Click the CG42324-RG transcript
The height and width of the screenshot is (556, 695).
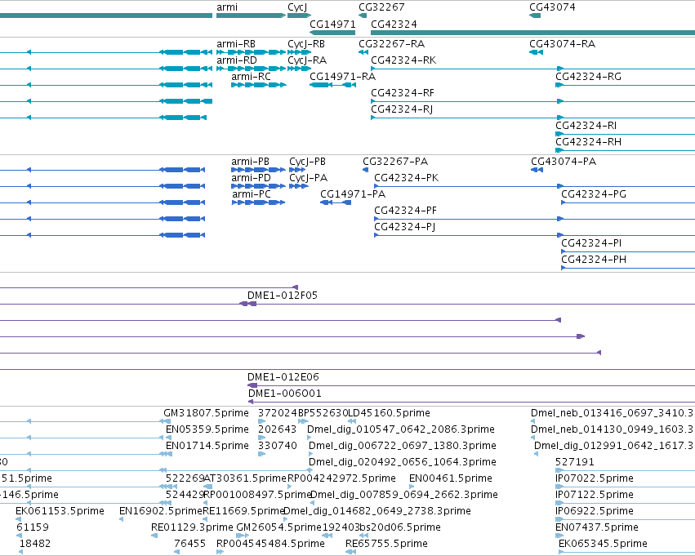click(x=625, y=85)
